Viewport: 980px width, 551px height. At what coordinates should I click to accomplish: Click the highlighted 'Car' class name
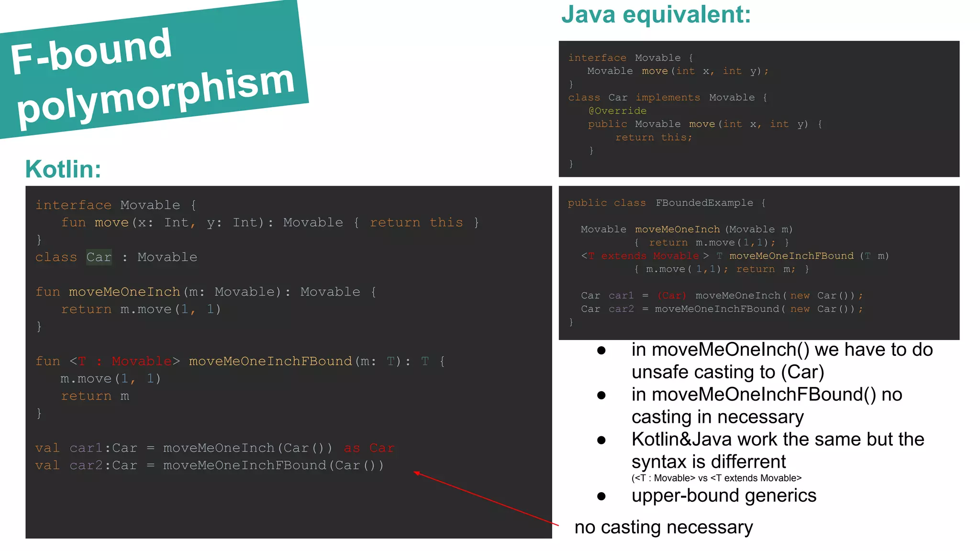(99, 257)
